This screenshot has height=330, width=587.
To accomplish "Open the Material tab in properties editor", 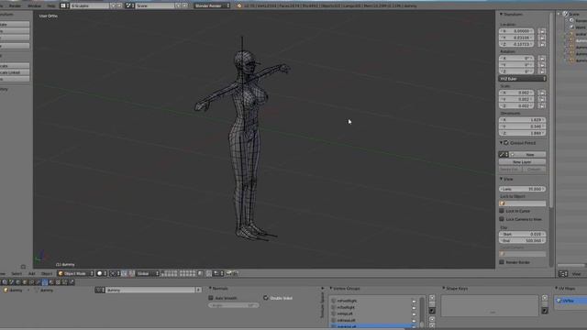I will (51, 282).
